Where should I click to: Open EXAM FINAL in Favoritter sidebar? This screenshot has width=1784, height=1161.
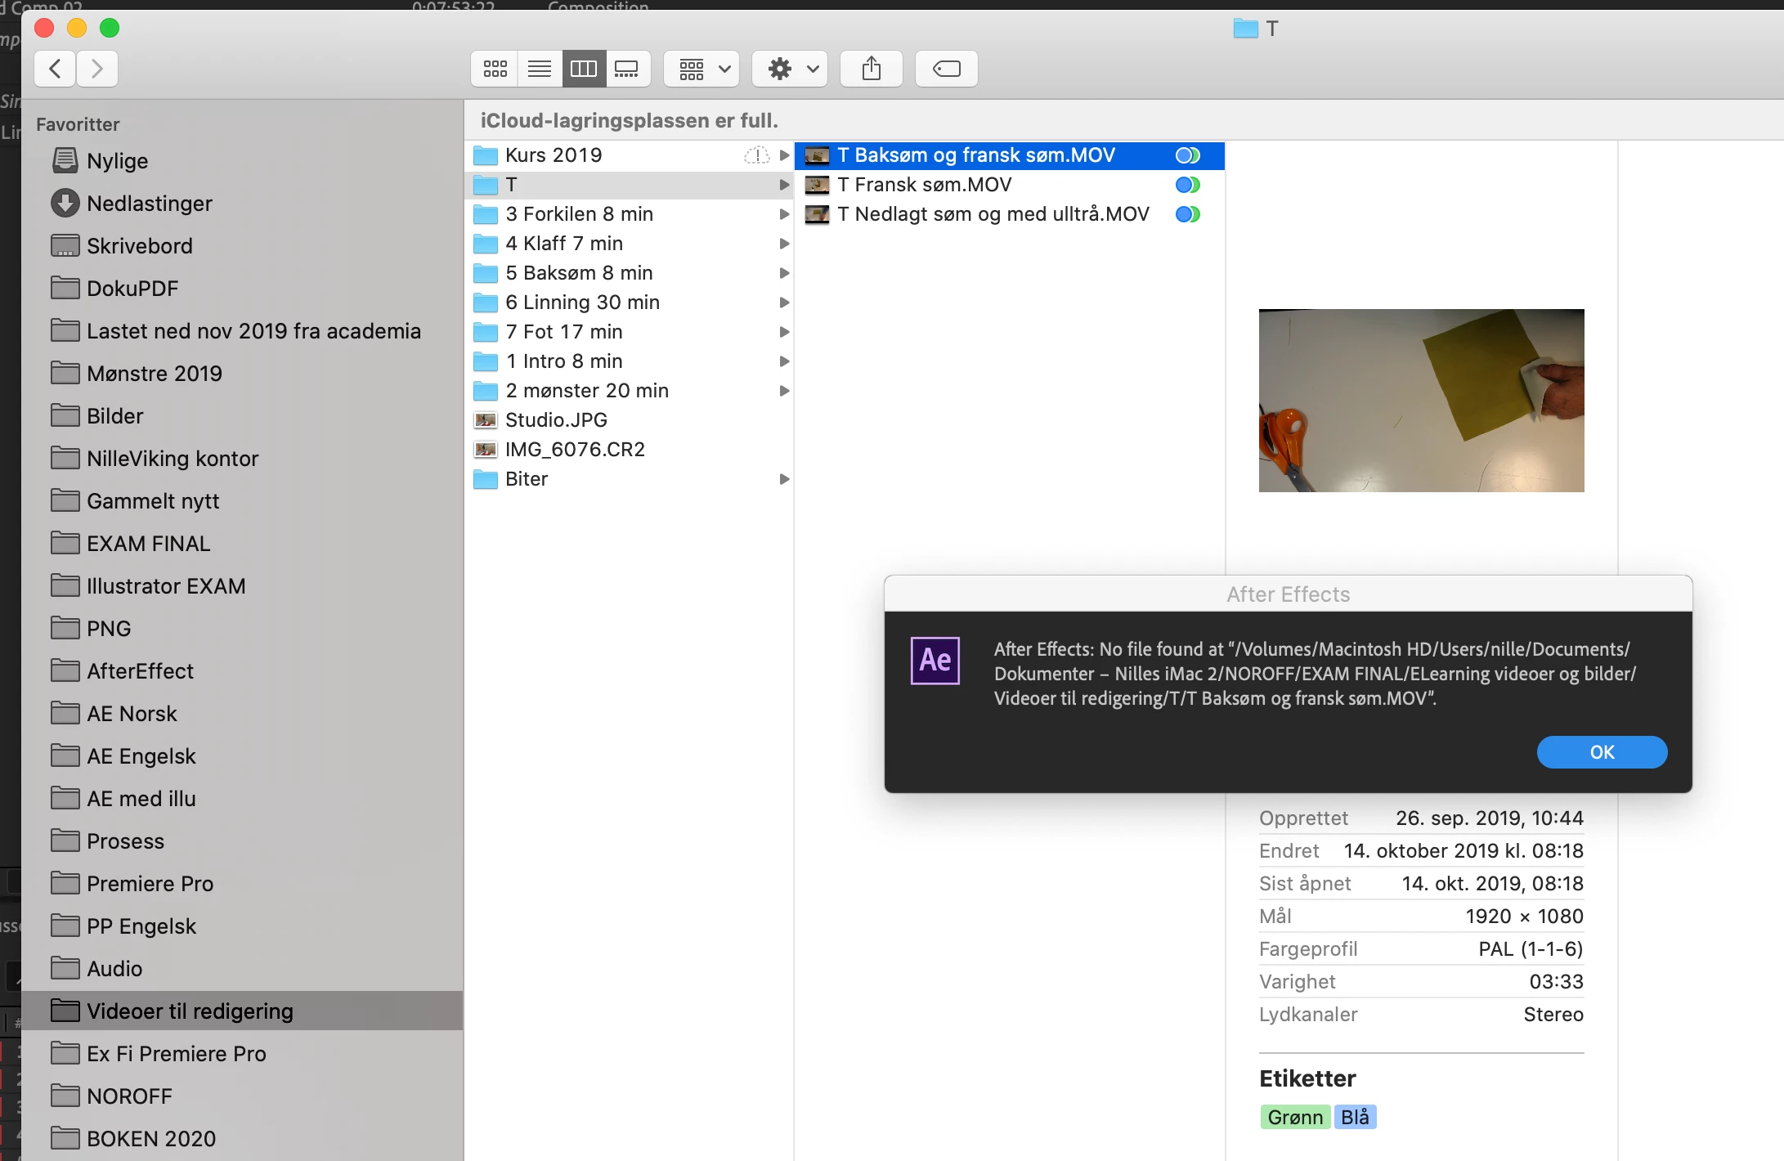pyautogui.click(x=148, y=544)
